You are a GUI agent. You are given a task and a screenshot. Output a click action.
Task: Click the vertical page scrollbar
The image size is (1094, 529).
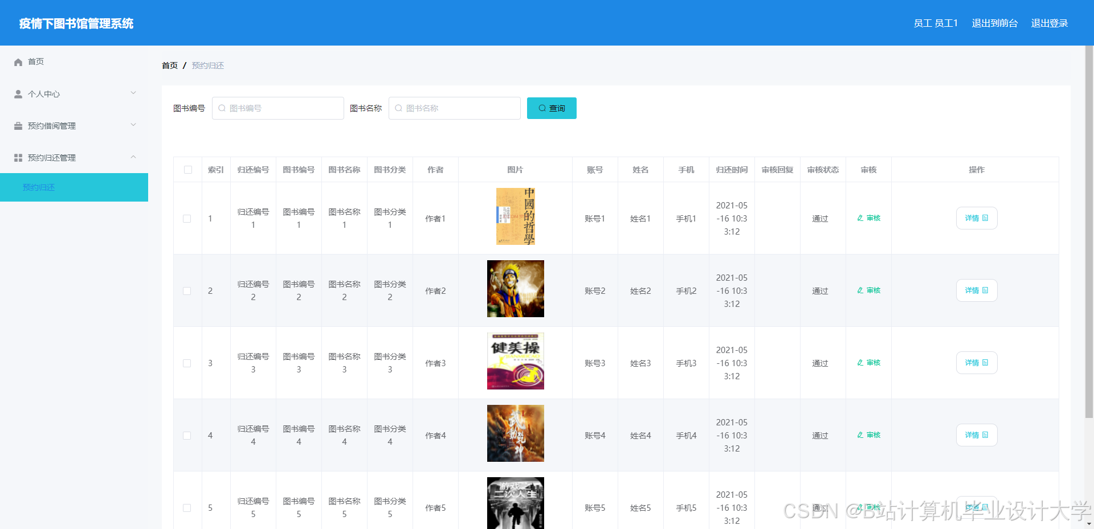(1089, 232)
